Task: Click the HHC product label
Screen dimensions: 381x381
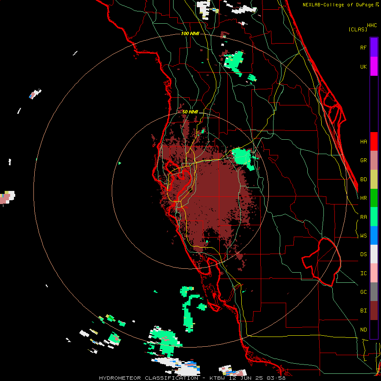Action: 372,25
